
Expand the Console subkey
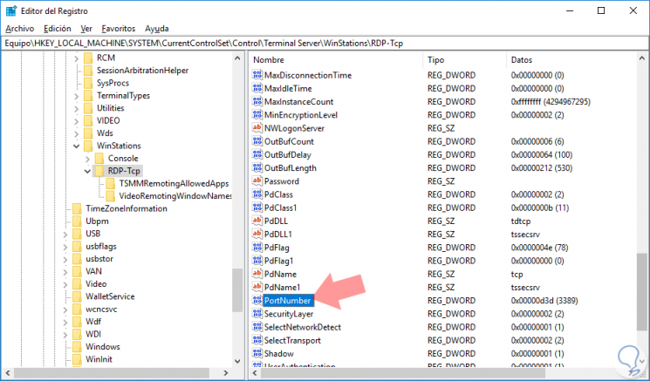(x=87, y=159)
